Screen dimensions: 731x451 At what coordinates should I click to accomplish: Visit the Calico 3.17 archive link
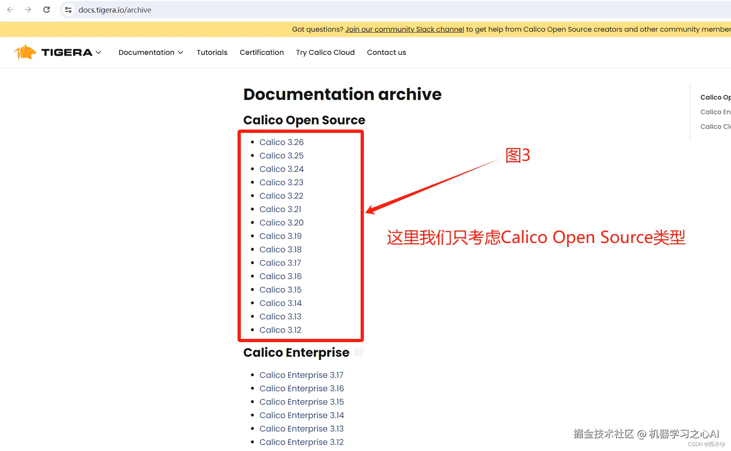[280, 263]
